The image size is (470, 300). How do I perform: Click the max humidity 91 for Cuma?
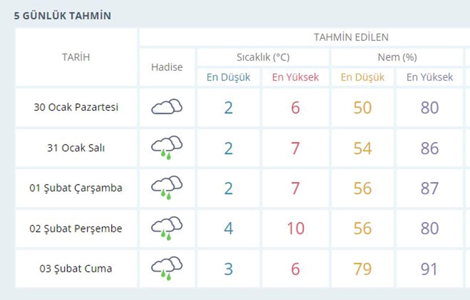point(430,269)
